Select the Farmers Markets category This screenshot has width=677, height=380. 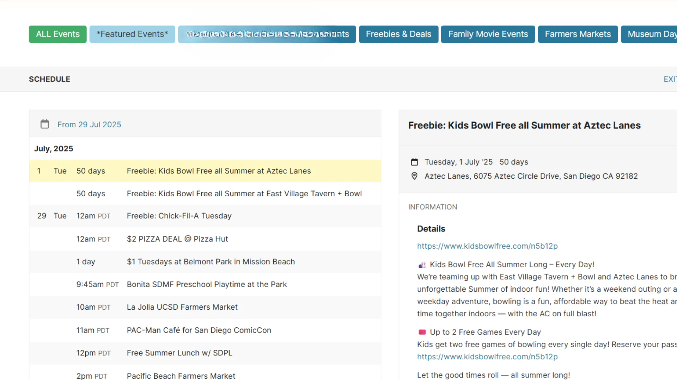coord(578,34)
